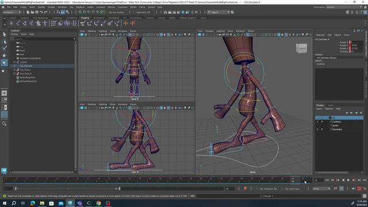Click the Create Locator shelf icon
The image size is (368, 207).
[11, 23]
